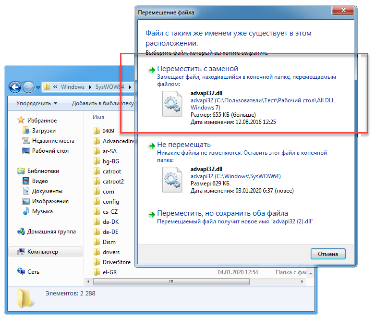The image size is (375, 318).
Task: Click the Музыка note icon
Action: (26, 211)
